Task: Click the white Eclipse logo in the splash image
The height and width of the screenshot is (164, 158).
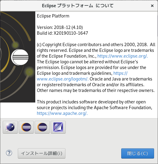Action: (20, 57)
